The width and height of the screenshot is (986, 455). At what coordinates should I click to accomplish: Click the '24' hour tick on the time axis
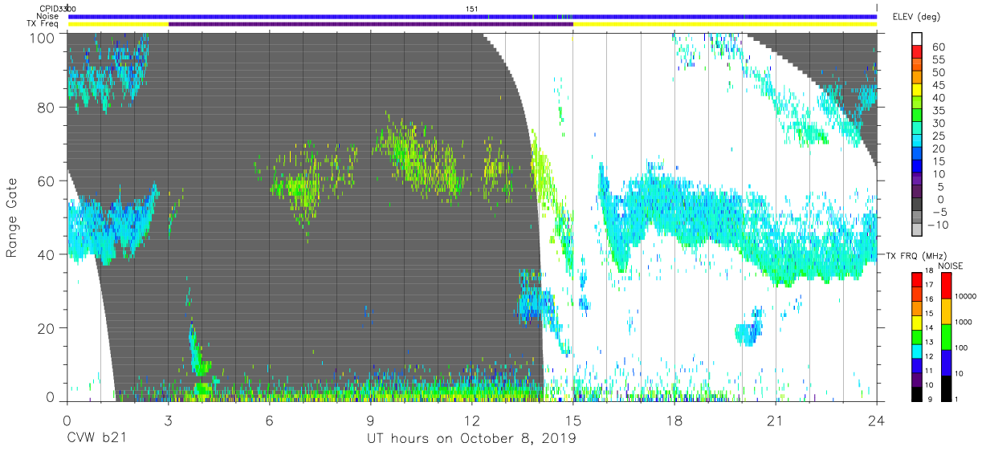pos(877,420)
